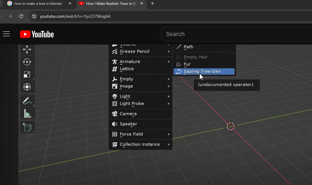Expand the Empty submenu arrow
This screenshot has width=312, height=185.
point(169,79)
